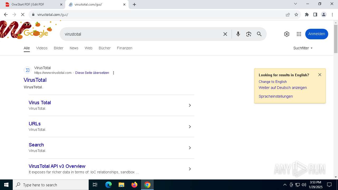This screenshot has width=338, height=190.
Task: Open File Explorer from taskbar
Action: point(121,185)
